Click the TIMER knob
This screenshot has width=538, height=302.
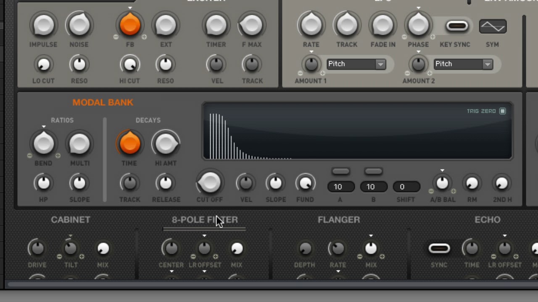216,24
